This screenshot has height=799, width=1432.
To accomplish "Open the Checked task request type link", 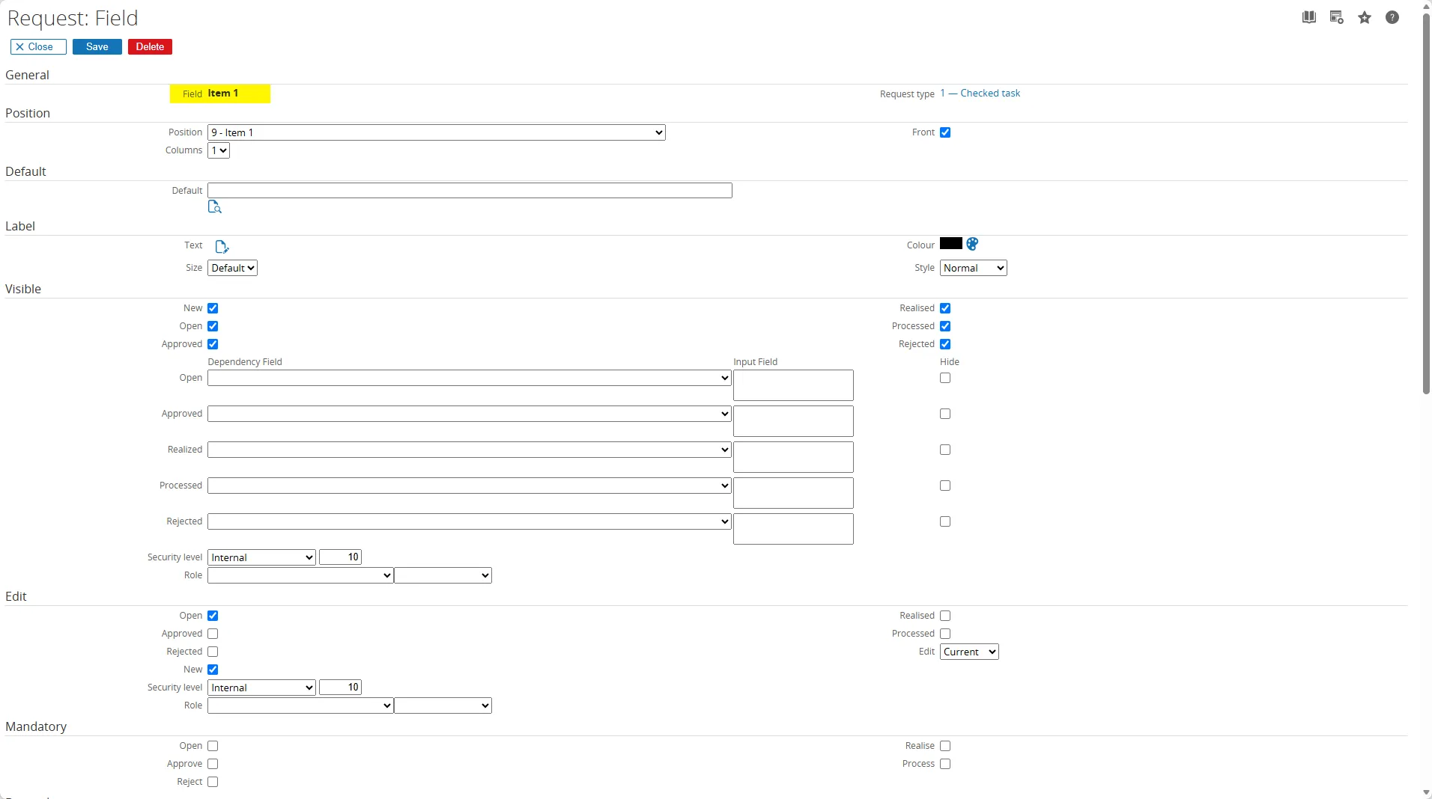I will coord(980,94).
